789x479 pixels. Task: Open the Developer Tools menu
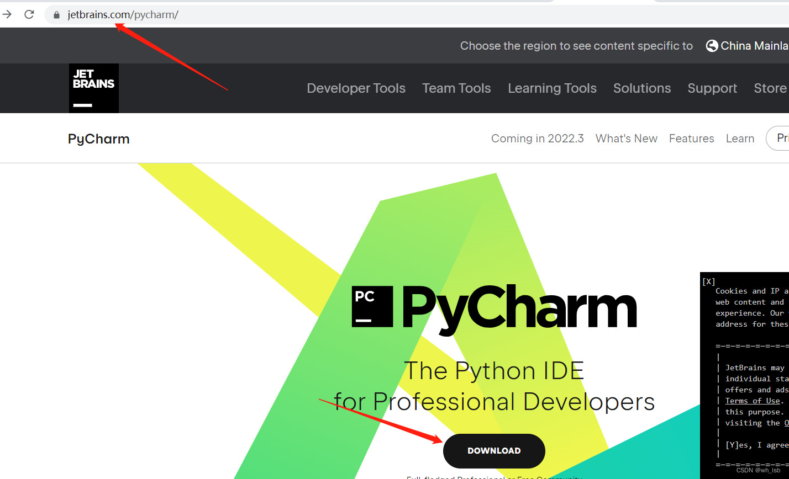[x=356, y=88]
